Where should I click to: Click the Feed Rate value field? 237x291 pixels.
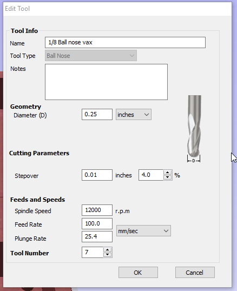[x=97, y=223]
